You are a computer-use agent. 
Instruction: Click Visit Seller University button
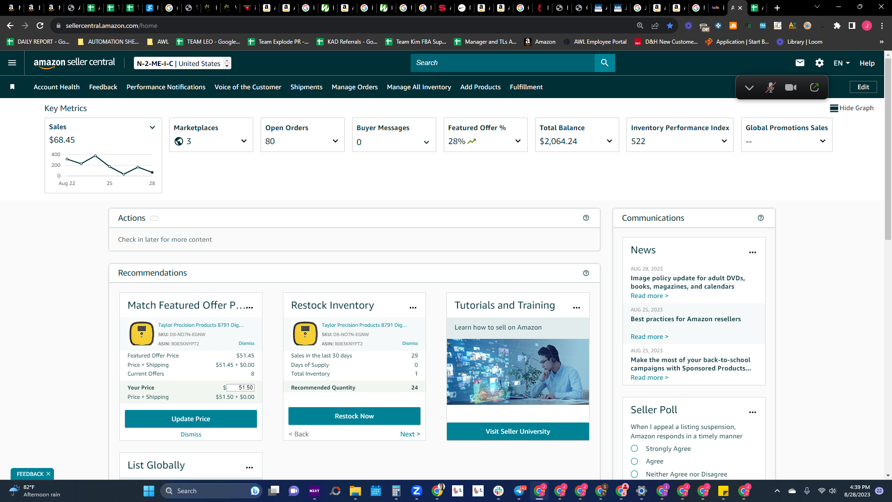point(518,431)
